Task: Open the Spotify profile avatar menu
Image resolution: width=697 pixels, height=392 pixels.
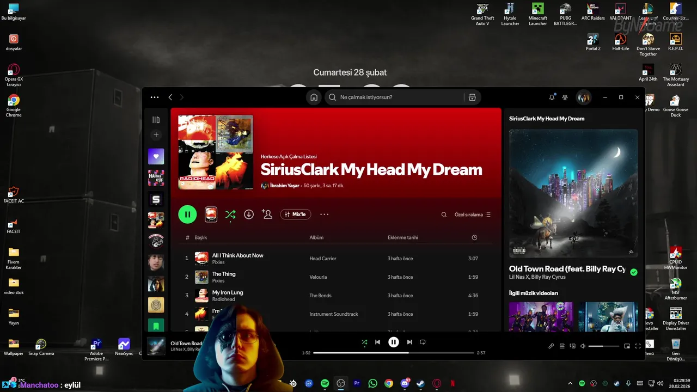Action: (x=584, y=97)
